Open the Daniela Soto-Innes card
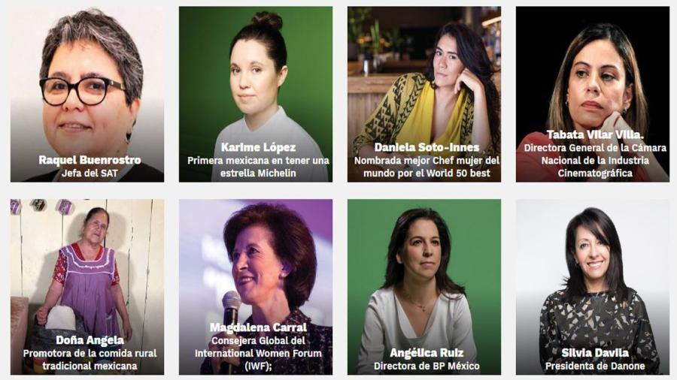Image resolution: width=677 pixels, height=380 pixels. [424, 94]
